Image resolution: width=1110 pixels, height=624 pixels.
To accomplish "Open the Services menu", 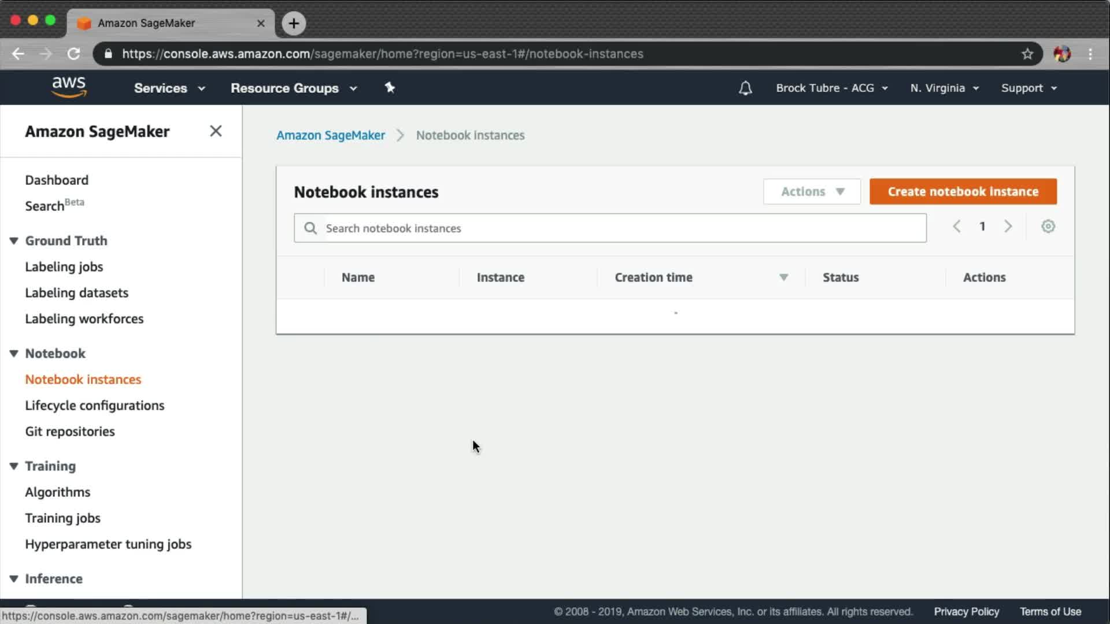I will 169,88.
